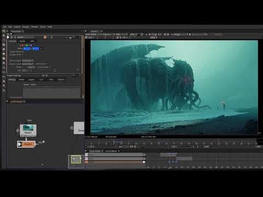Image resolution: width=263 pixels, height=197 pixels.
Task: Toggle visibility of first dope sheet row
Action: pyautogui.click(x=144, y=155)
